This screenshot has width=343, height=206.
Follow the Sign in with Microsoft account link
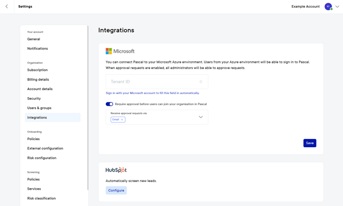153,93
